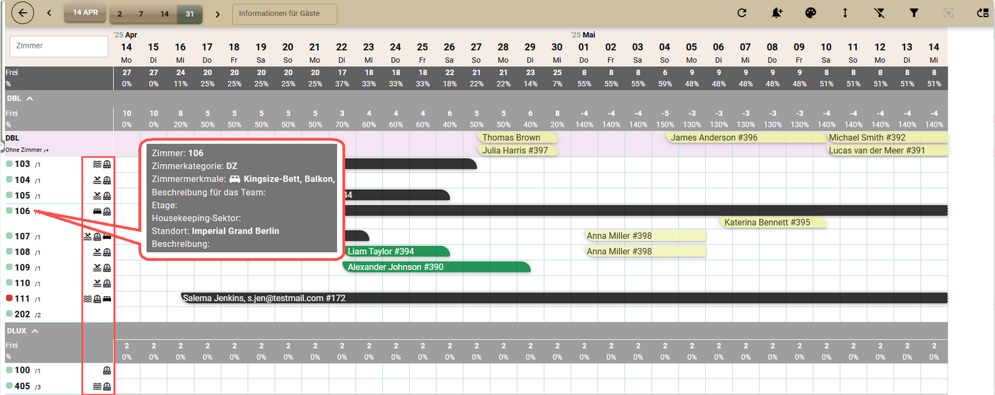The image size is (995, 395).
Task: Click the bell add-notification icon
Action: pyautogui.click(x=777, y=13)
